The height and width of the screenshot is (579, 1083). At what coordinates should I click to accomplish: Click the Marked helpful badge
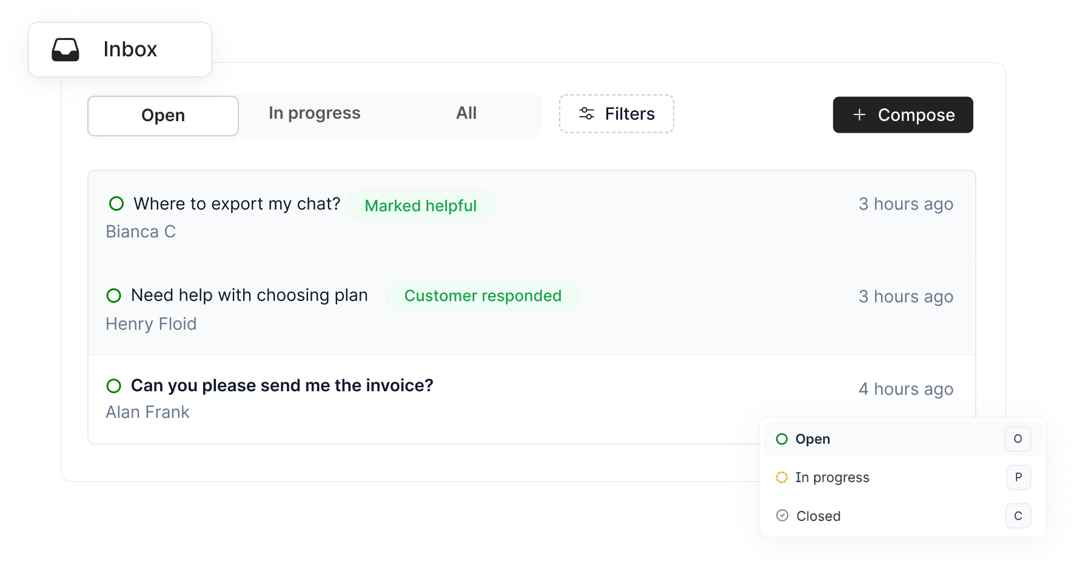coord(420,206)
